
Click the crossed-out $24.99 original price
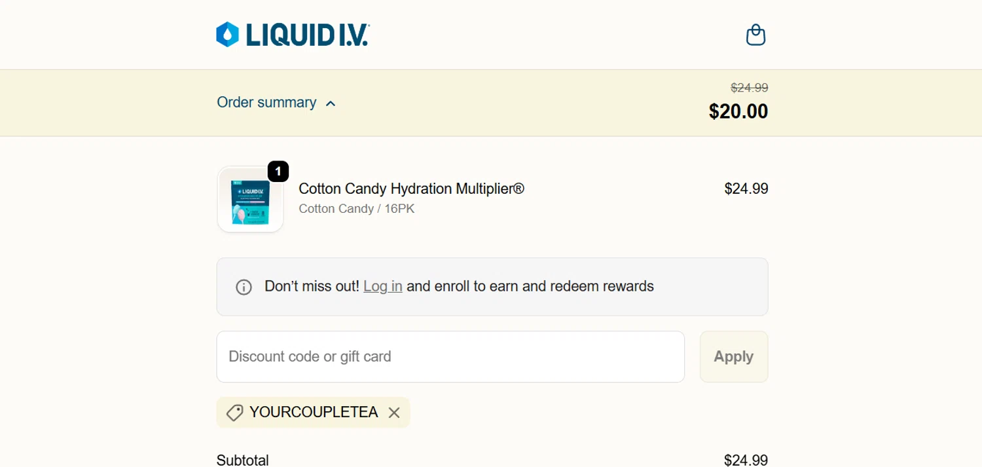749,88
